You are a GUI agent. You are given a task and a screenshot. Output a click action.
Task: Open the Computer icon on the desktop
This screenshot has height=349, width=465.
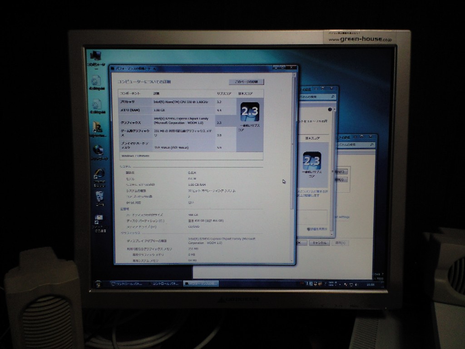(96, 55)
